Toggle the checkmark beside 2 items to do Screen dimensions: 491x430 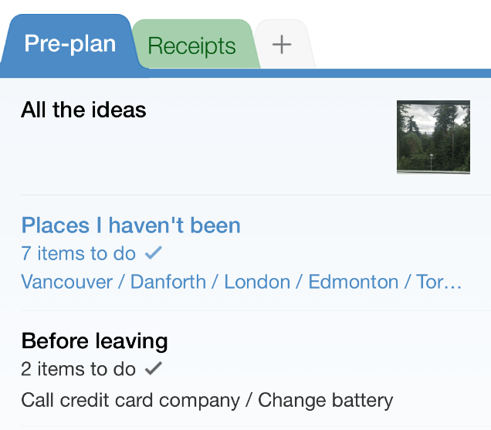click(154, 368)
